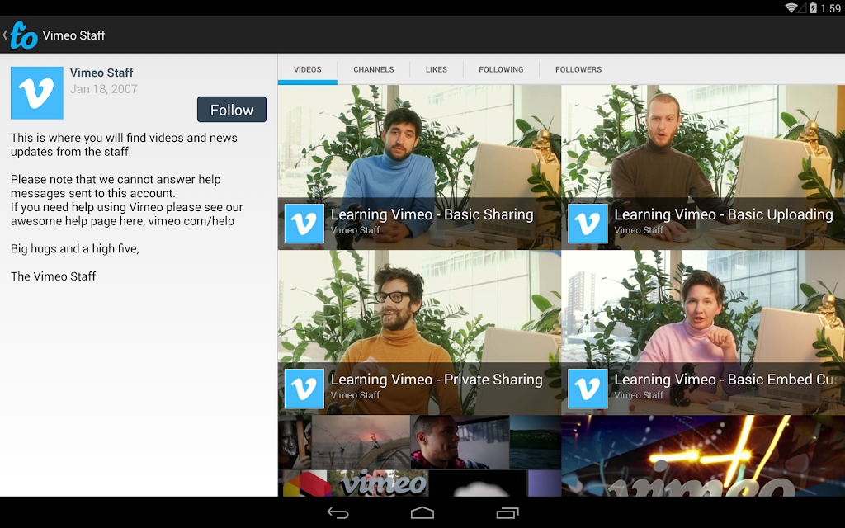The height and width of the screenshot is (528, 845).
Task: Open the Following tab
Action: [x=501, y=69]
